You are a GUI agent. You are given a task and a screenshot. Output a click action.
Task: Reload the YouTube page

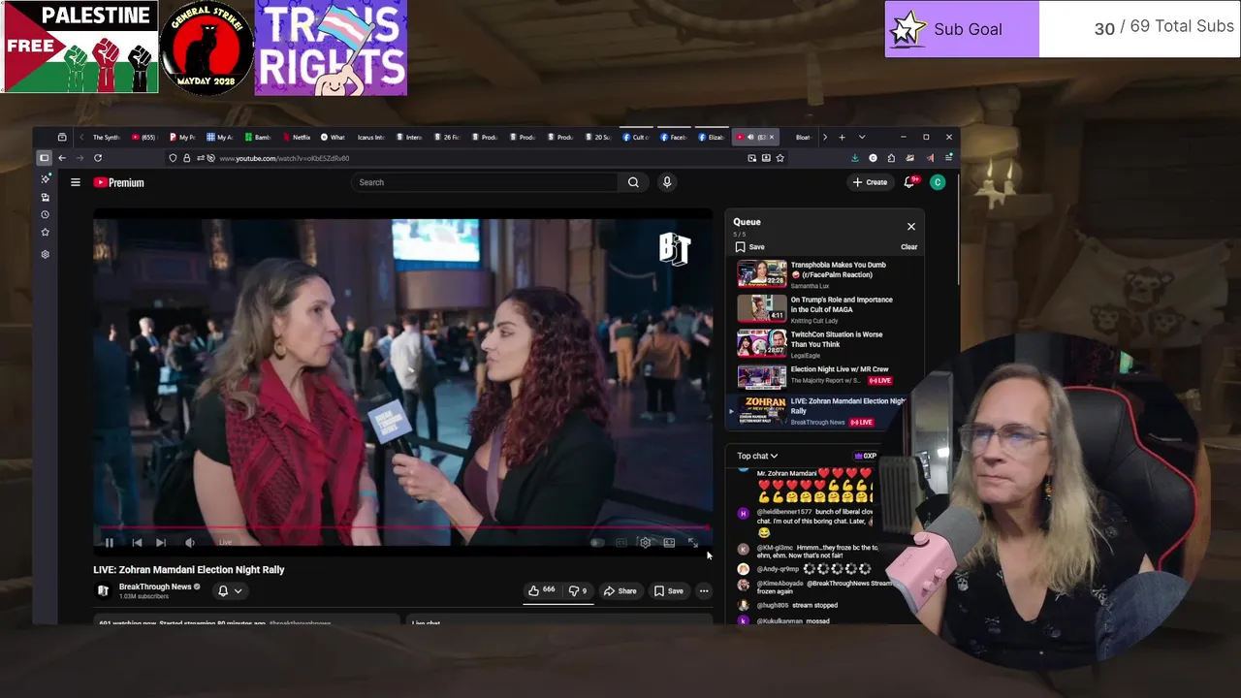pyautogui.click(x=98, y=158)
